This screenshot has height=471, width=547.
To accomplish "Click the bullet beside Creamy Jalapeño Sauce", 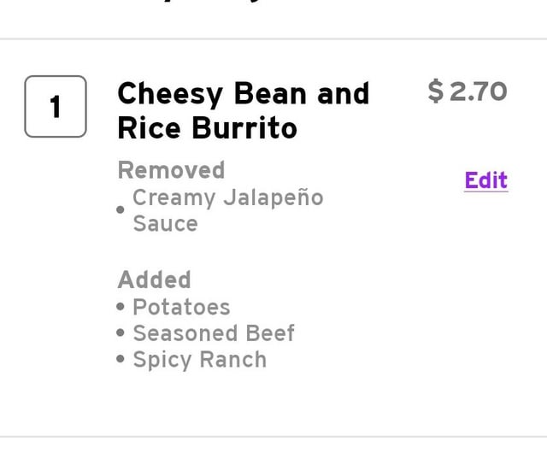I will [121, 209].
